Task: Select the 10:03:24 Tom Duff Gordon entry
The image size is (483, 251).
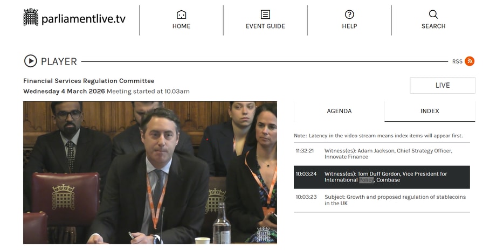Action: pyautogui.click(x=382, y=177)
